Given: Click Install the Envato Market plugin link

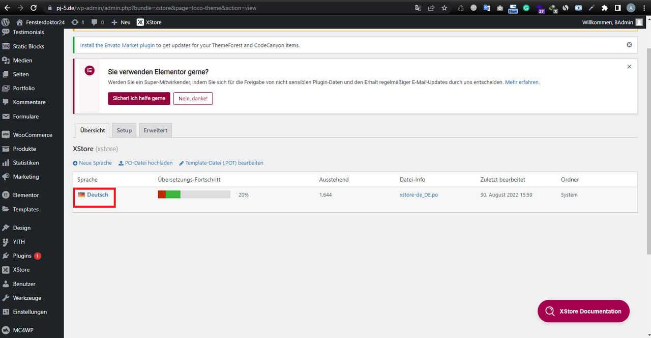Looking at the screenshot, I should pyautogui.click(x=117, y=45).
